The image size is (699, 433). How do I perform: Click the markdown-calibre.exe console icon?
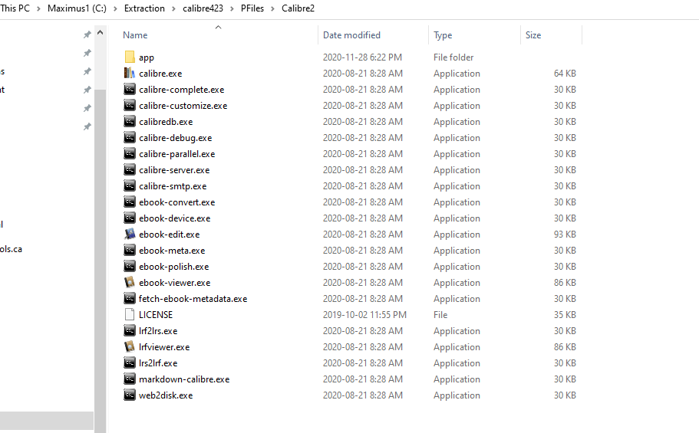(x=129, y=379)
